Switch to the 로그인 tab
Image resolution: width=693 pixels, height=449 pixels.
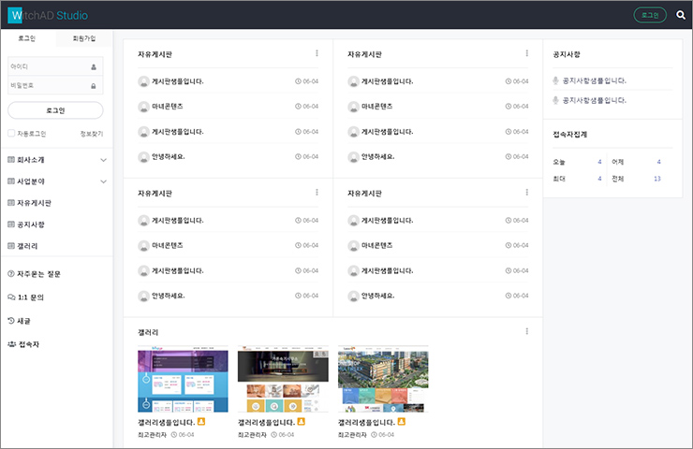27,38
